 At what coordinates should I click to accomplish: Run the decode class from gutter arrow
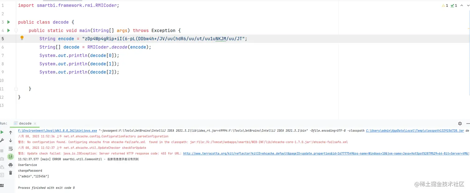[x=9, y=22]
